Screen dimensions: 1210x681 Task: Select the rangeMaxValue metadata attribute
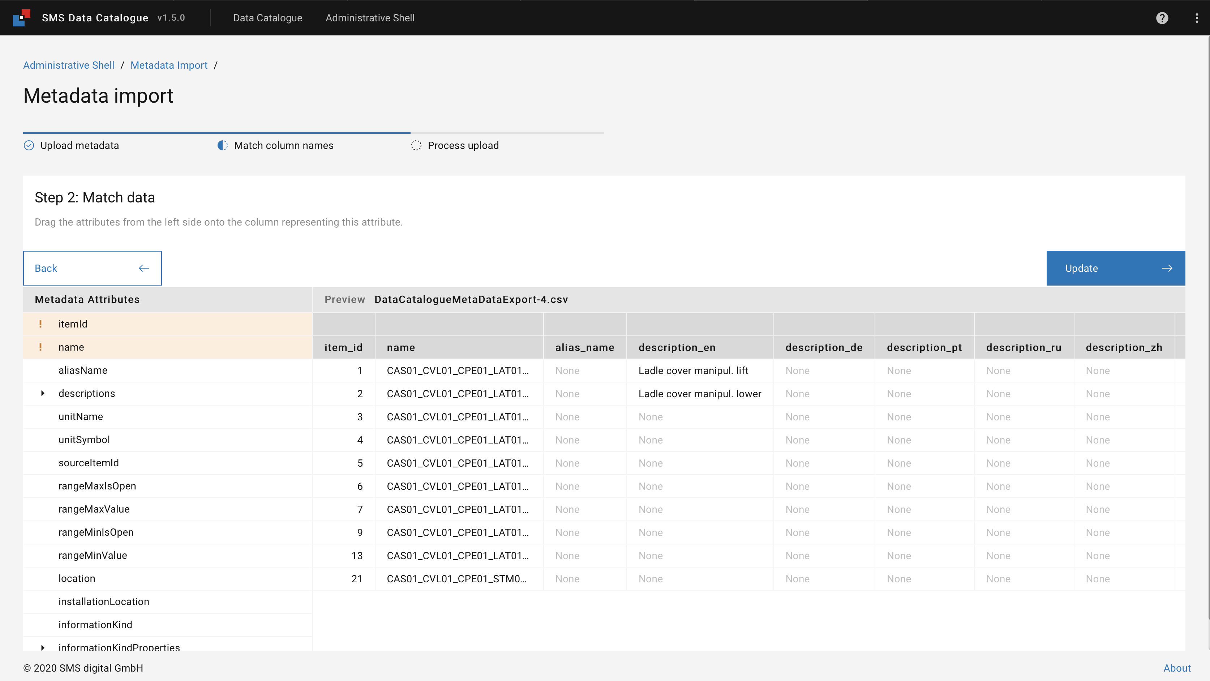94,509
